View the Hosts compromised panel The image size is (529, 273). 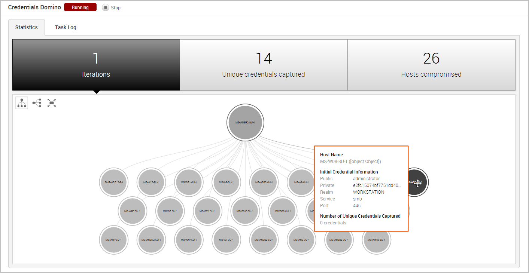coord(431,65)
